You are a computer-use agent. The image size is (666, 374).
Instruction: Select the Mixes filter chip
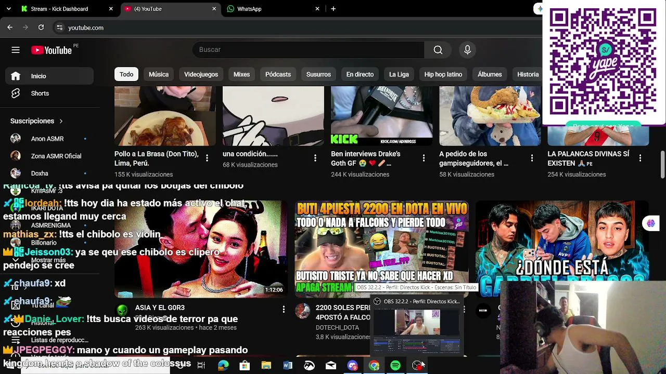coord(241,74)
